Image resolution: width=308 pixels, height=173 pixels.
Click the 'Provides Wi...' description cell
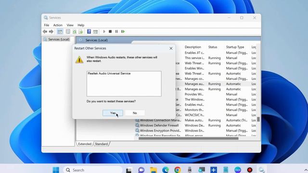click(194, 94)
